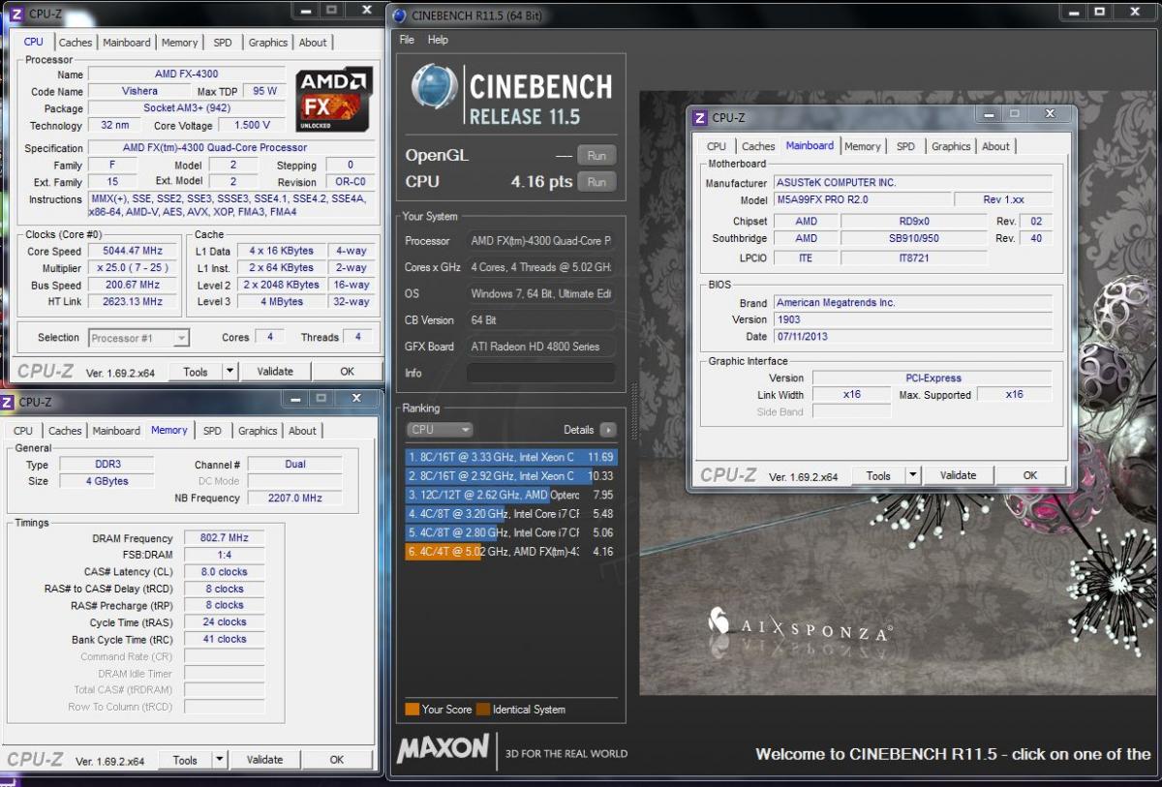Click the Core Voltage value 1.500 V
1162x787 pixels.
[x=252, y=125]
